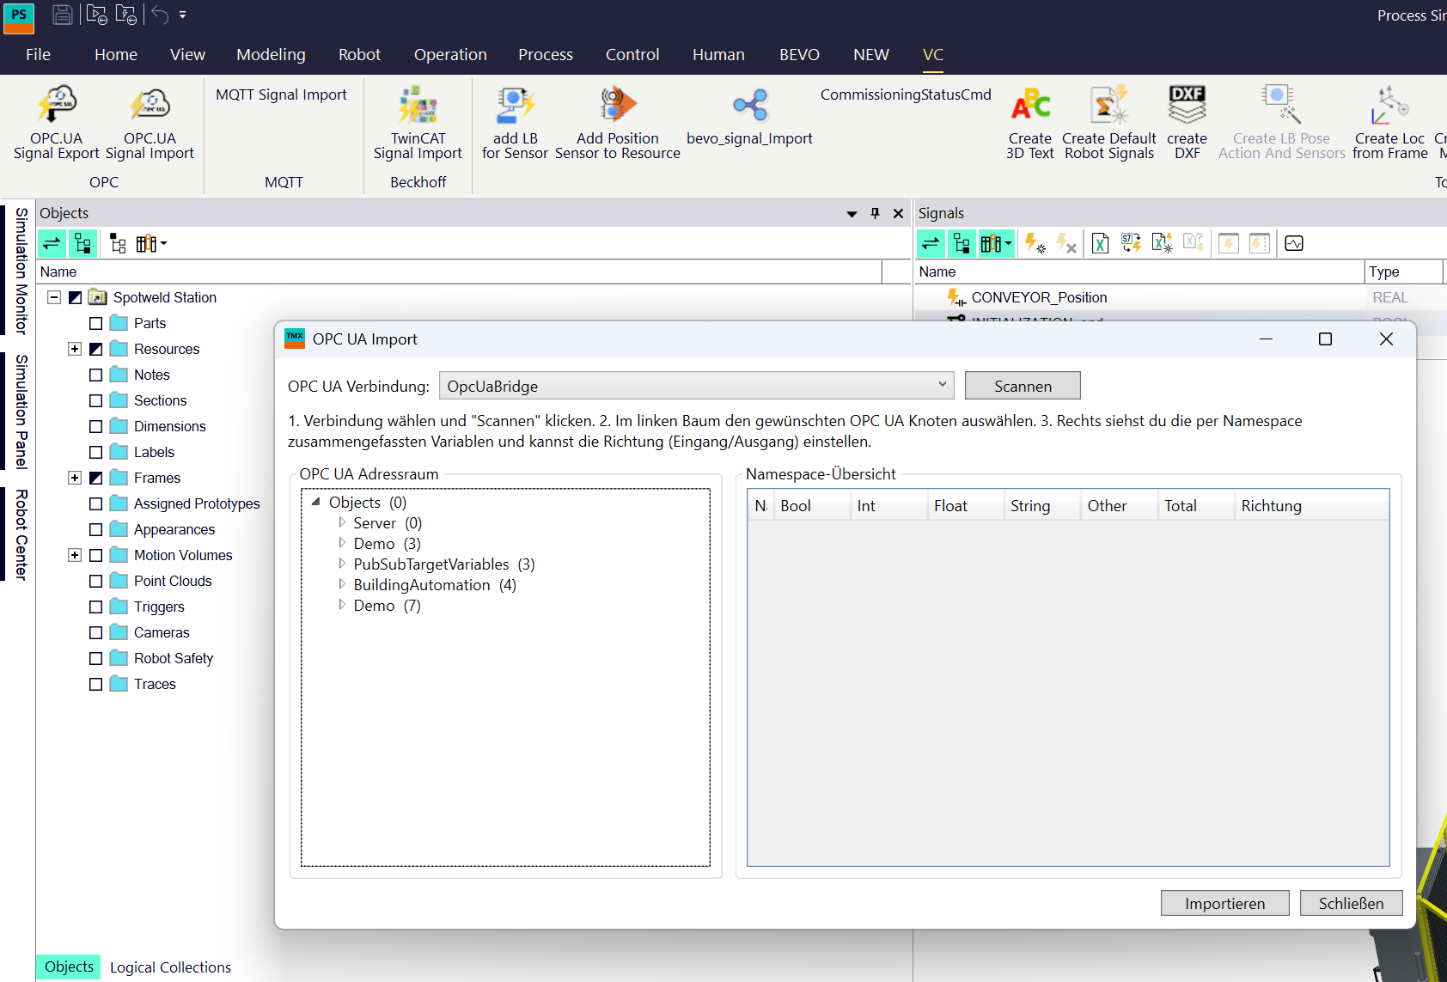Collapse the Spotweld Station tree node

[x=54, y=297]
